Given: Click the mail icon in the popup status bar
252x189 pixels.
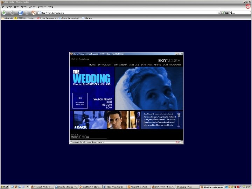Looking at the screenshot, I should pos(177,142).
